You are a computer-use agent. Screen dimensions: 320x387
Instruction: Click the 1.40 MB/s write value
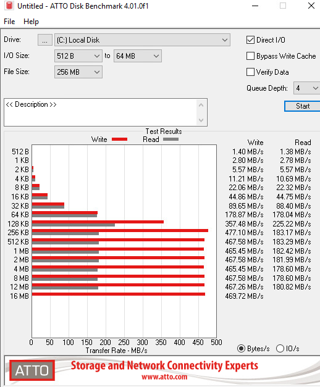[x=248, y=152]
